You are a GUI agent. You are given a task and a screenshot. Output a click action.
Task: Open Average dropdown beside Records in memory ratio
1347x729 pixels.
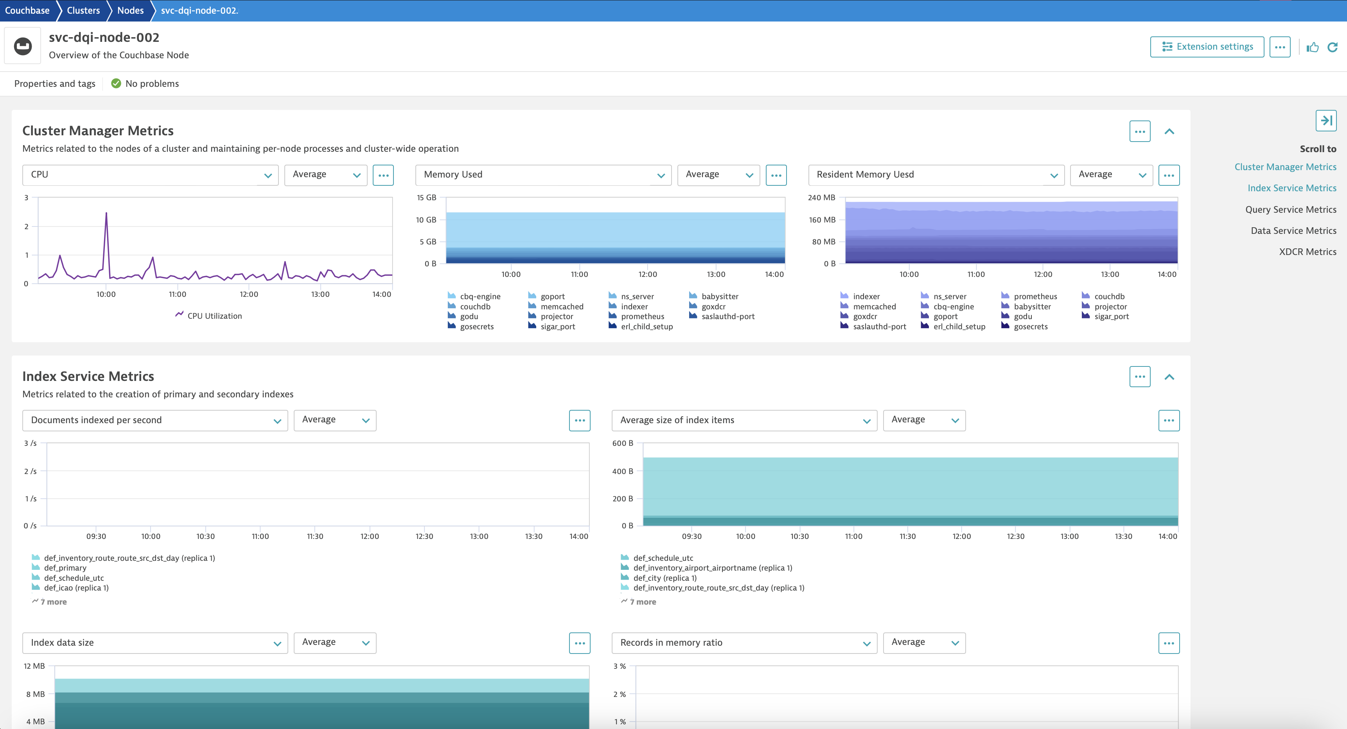pyautogui.click(x=925, y=643)
